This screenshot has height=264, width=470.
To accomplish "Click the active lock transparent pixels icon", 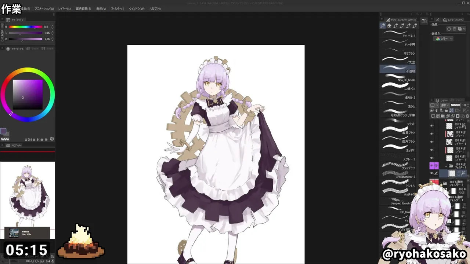I will (x=452, y=110).
